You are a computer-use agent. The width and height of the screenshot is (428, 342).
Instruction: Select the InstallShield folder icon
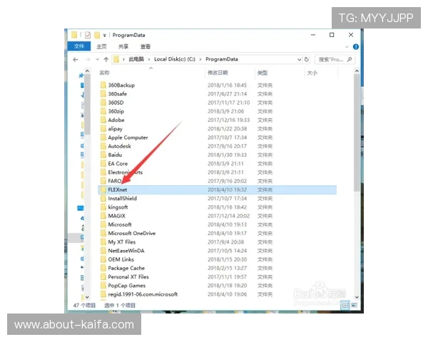pyautogui.click(x=103, y=199)
